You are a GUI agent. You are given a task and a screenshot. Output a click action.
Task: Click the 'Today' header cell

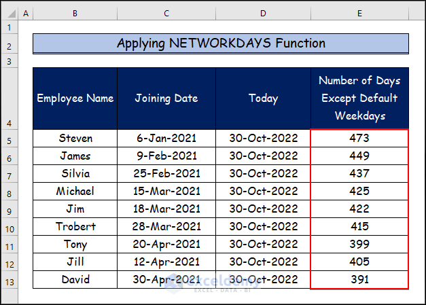click(263, 98)
